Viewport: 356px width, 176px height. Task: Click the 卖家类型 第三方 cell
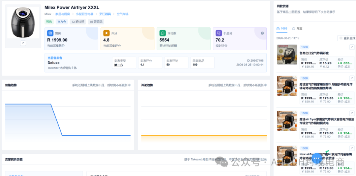[x=124, y=63]
